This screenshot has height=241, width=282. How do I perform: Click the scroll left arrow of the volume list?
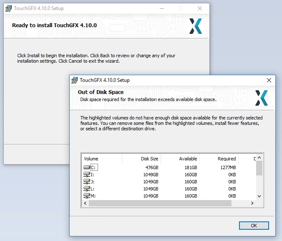(85, 203)
